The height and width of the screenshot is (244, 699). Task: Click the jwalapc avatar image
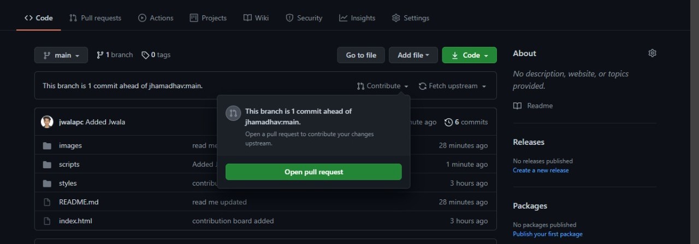47,122
